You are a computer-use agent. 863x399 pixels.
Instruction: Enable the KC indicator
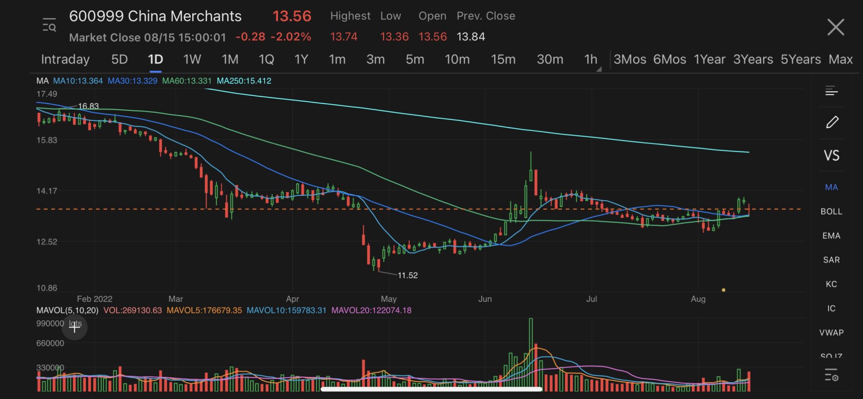pos(831,284)
